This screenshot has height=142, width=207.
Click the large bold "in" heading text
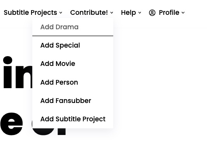(x=18, y=72)
